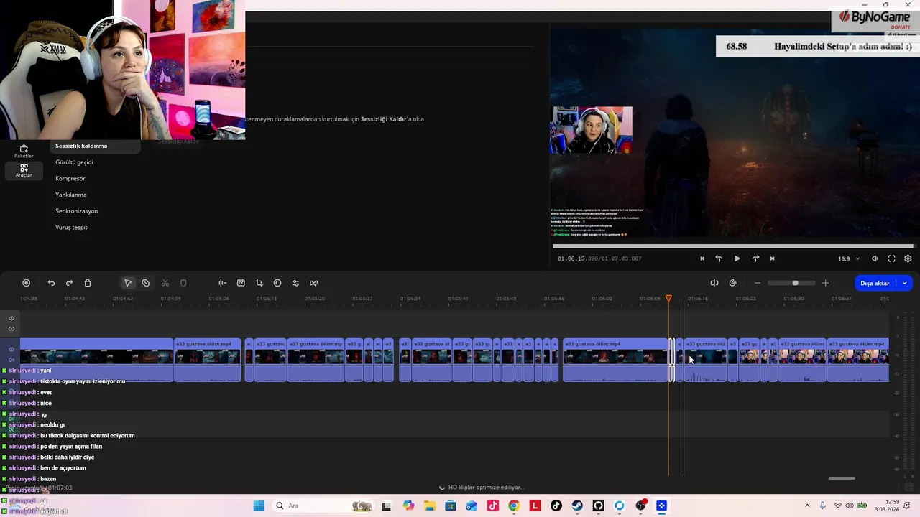Image resolution: width=920 pixels, height=517 pixels.
Task: Select the crop tool
Action: click(259, 283)
